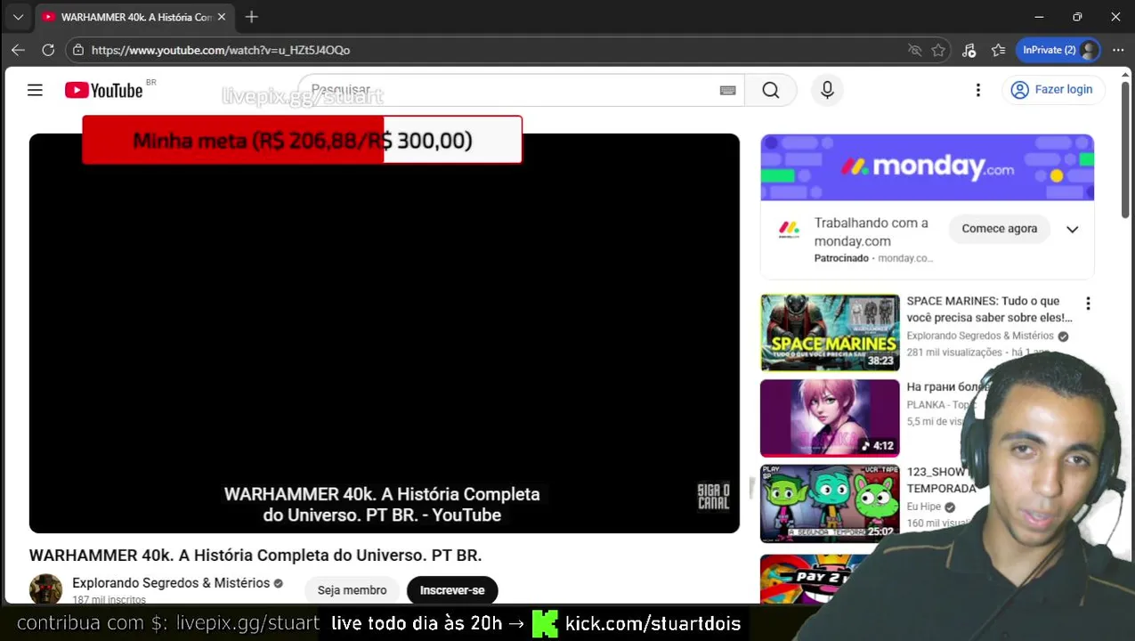This screenshot has width=1135, height=641.
Task: Open SPACE MARINES video title link
Action: (x=989, y=309)
